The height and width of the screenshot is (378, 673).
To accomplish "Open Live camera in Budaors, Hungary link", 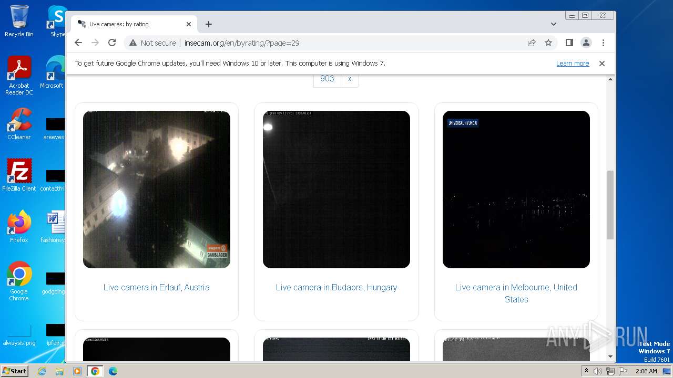I will tap(336, 287).
